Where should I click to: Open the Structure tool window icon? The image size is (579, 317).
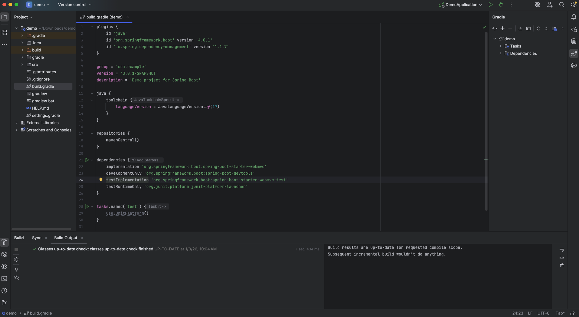pos(4,32)
